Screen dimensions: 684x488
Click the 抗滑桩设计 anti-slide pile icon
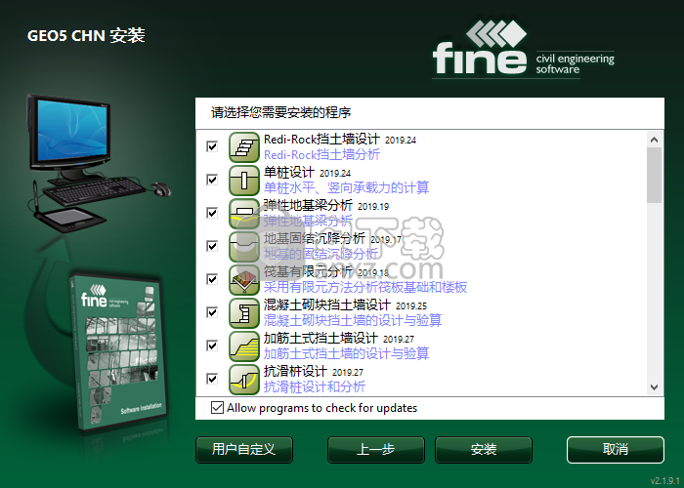click(244, 379)
